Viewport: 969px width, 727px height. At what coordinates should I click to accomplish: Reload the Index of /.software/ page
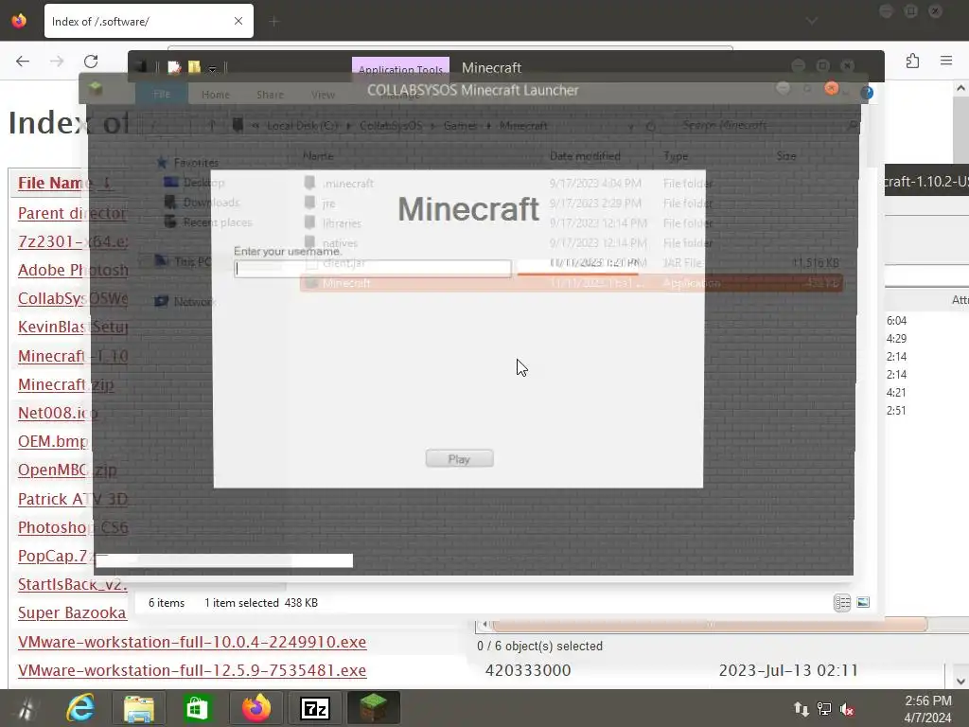[91, 61]
